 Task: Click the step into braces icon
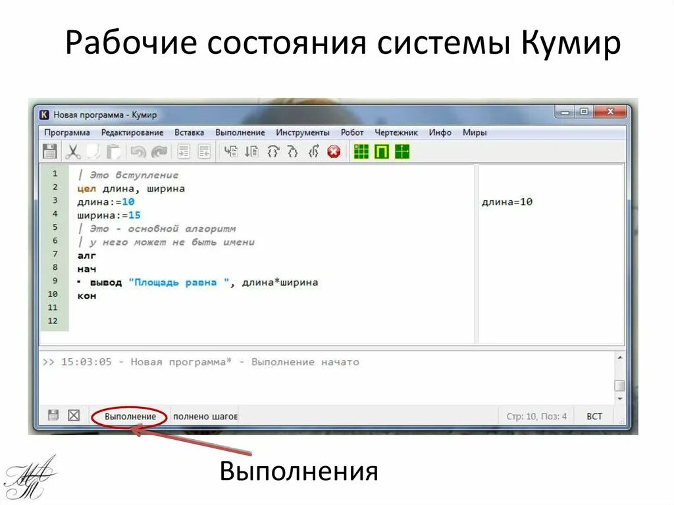click(293, 151)
